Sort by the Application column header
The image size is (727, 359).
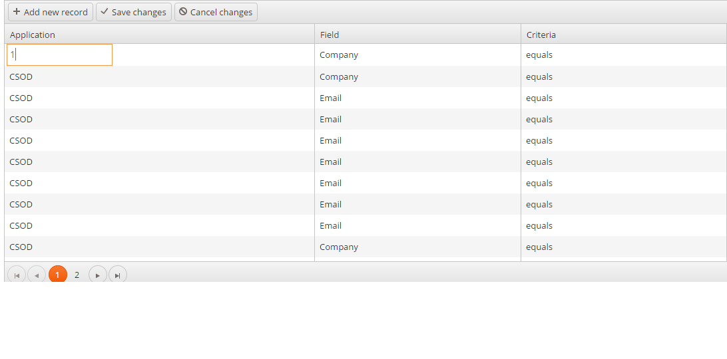[x=33, y=35]
